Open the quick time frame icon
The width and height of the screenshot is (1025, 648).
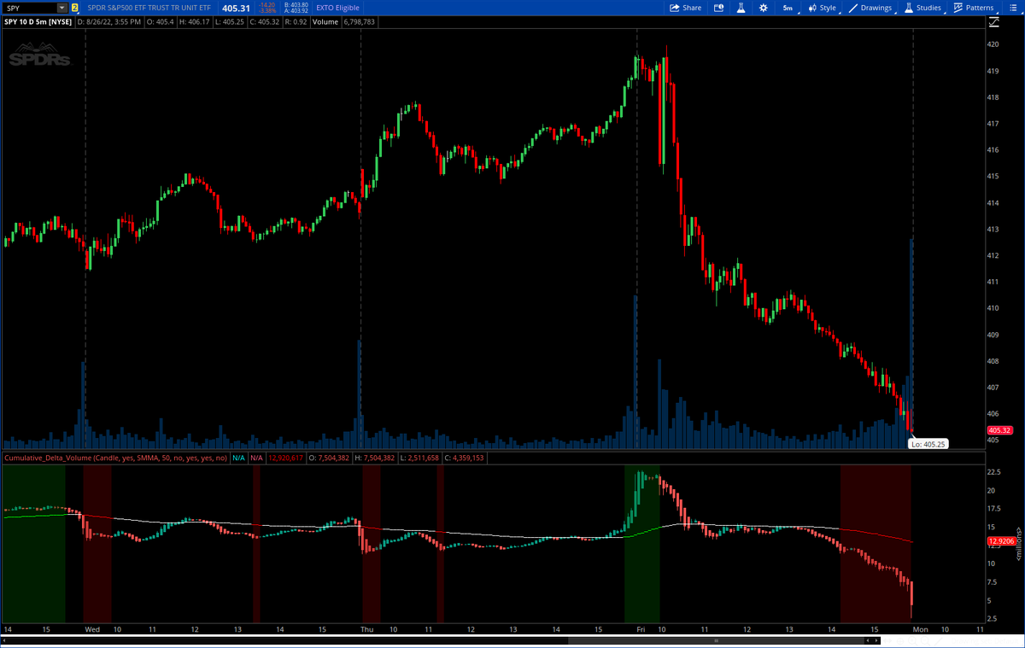pos(719,8)
